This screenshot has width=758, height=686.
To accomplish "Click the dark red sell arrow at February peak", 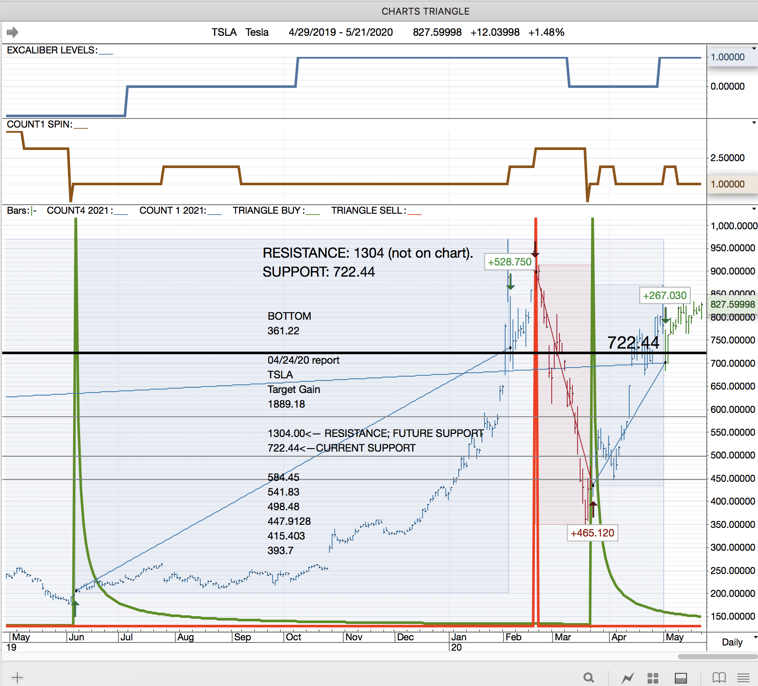I will pyautogui.click(x=535, y=249).
